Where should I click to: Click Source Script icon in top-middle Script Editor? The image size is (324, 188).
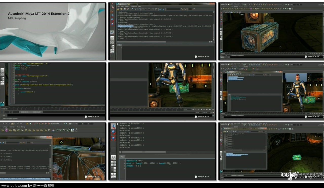pyautogui.click(x=121, y=9)
